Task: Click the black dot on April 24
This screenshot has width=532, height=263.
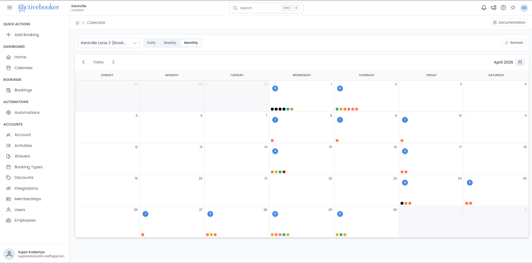Action: [x=402, y=203]
